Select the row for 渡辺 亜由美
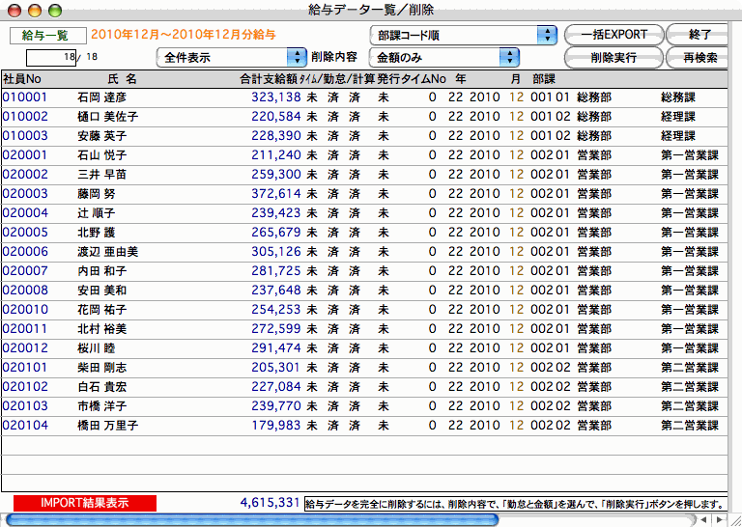742x527 pixels. point(107,252)
